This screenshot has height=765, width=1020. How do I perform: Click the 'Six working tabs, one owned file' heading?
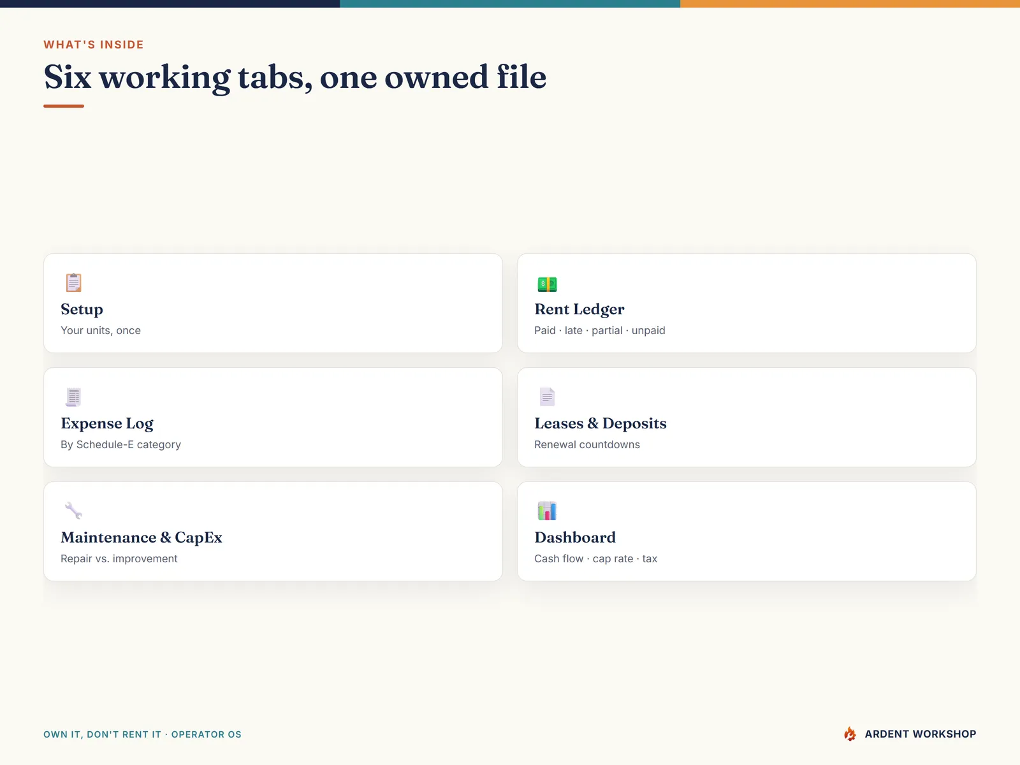click(x=295, y=77)
